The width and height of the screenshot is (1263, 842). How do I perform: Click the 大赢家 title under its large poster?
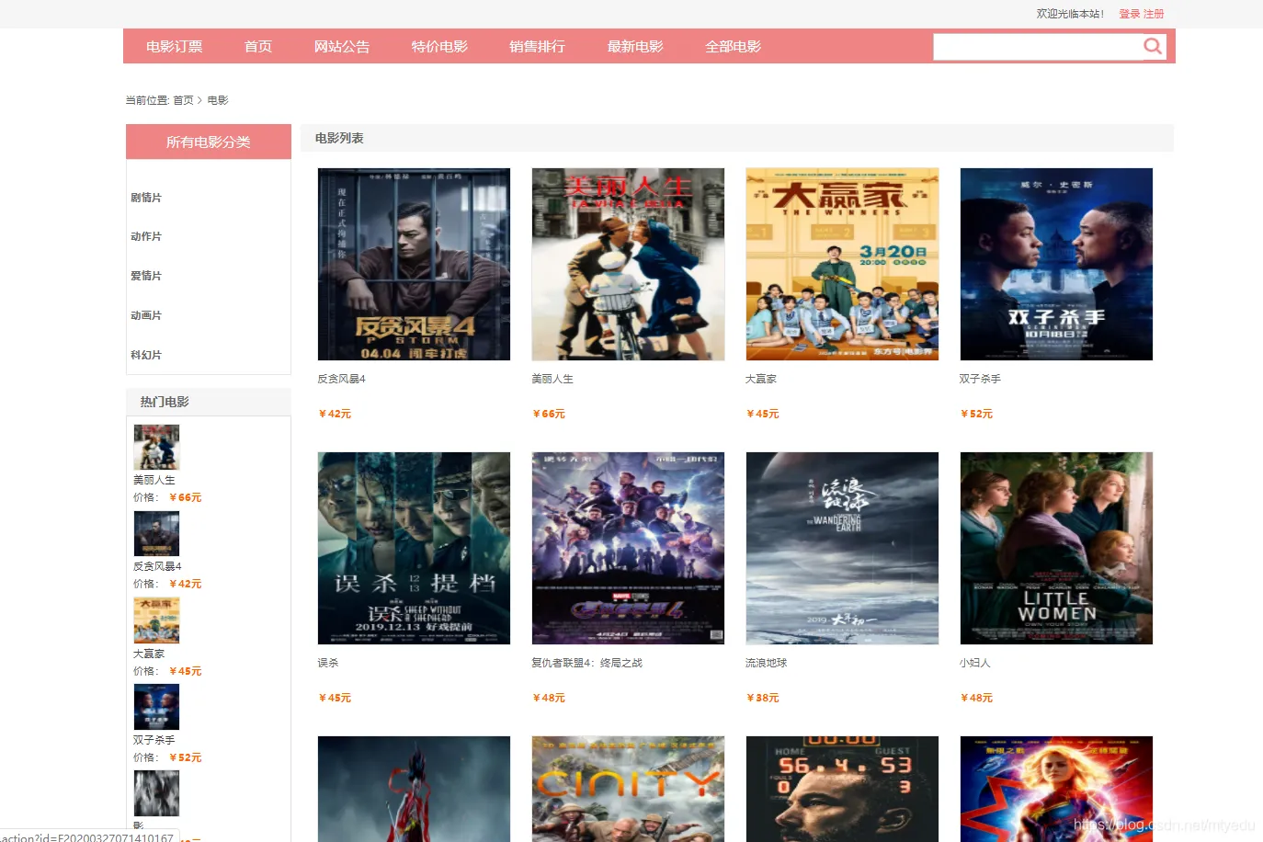[x=761, y=379]
